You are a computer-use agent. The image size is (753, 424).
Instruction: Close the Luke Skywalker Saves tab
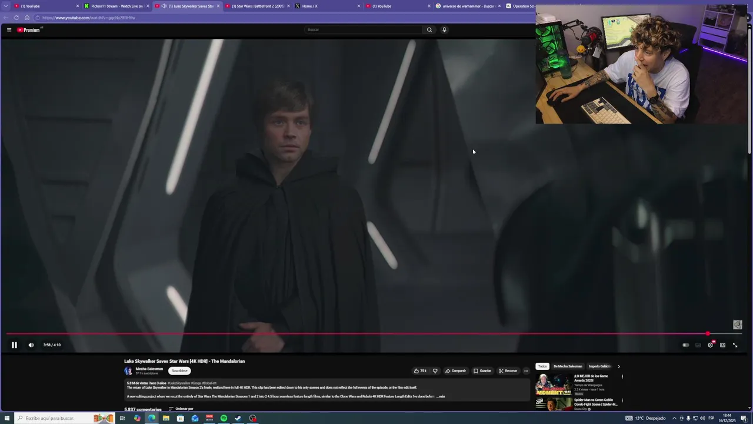(x=218, y=6)
